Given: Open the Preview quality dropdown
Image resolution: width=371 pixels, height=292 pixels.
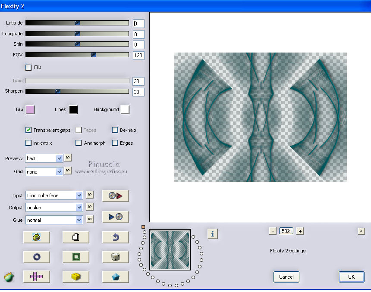Looking at the screenshot, I should tap(44, 158).
